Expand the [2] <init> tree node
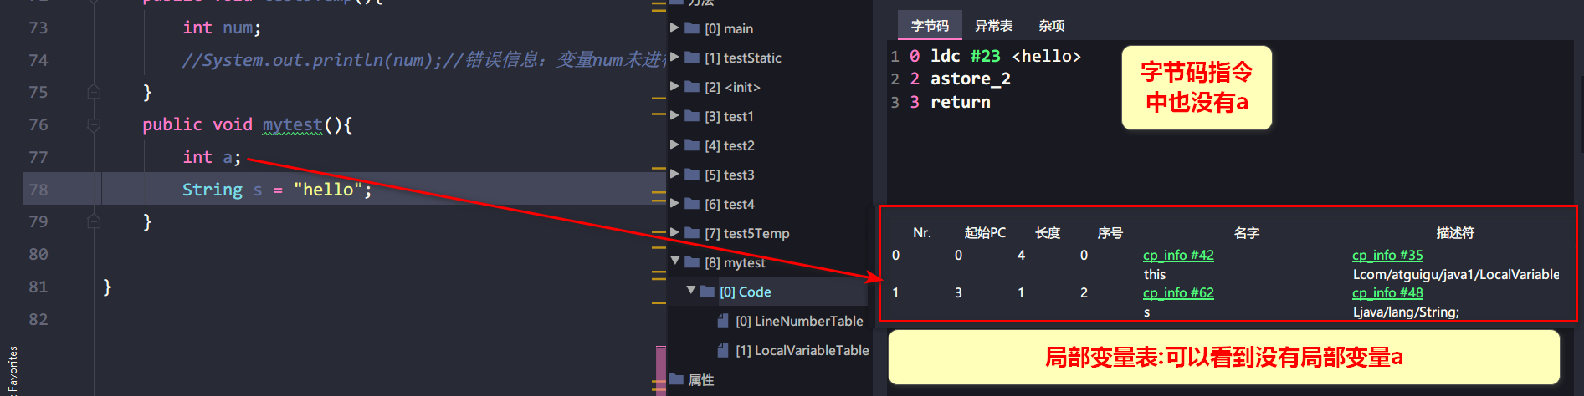This screenshot has height=396, width=1584. (674, 87)
